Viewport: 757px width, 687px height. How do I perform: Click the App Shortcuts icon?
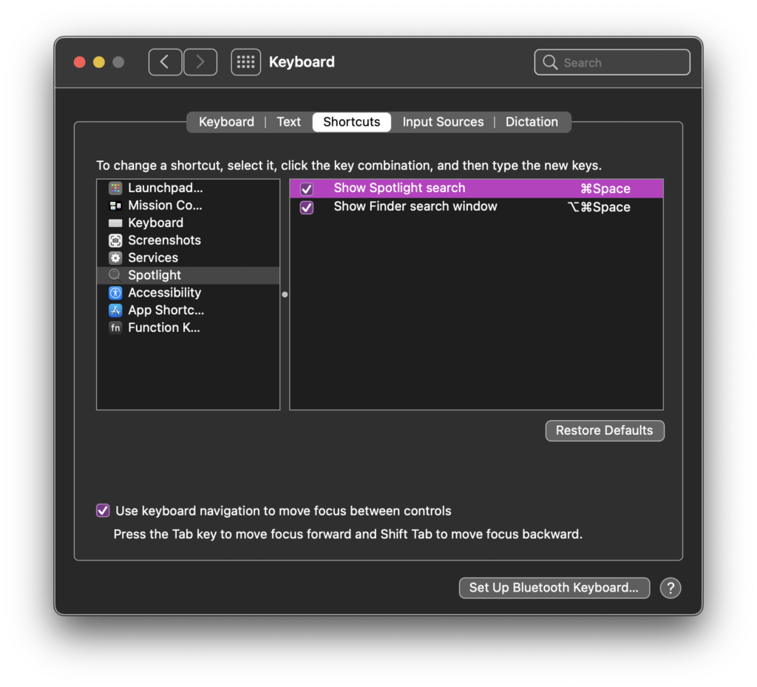115,311
